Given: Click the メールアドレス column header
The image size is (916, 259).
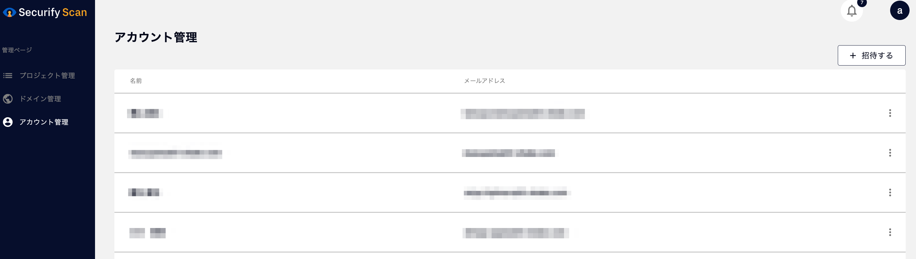Looking at the screenshot, I should point(484,81).
